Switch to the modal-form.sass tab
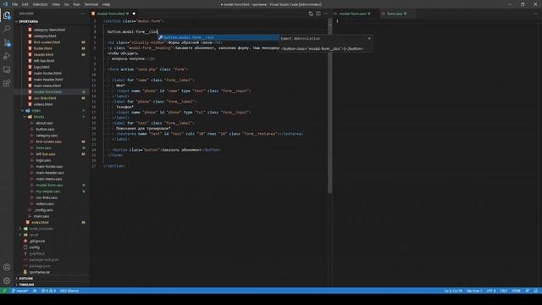The image size is (542, 305). (354, 14)
